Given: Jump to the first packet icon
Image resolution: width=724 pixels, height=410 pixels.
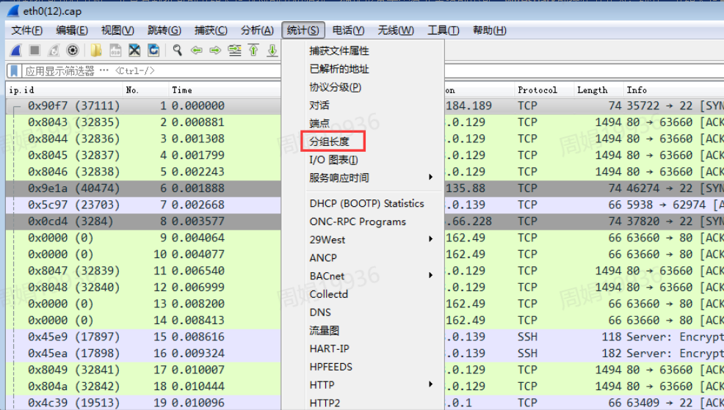Looking at the screenshot, I should pyautogui.click(x=253, y=51).
